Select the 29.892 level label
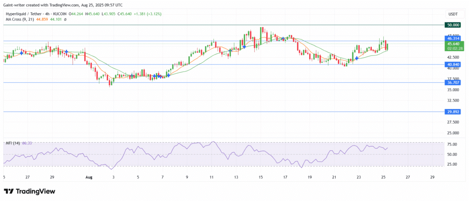This screenshot has width=469, height=201. pos(453,112)
